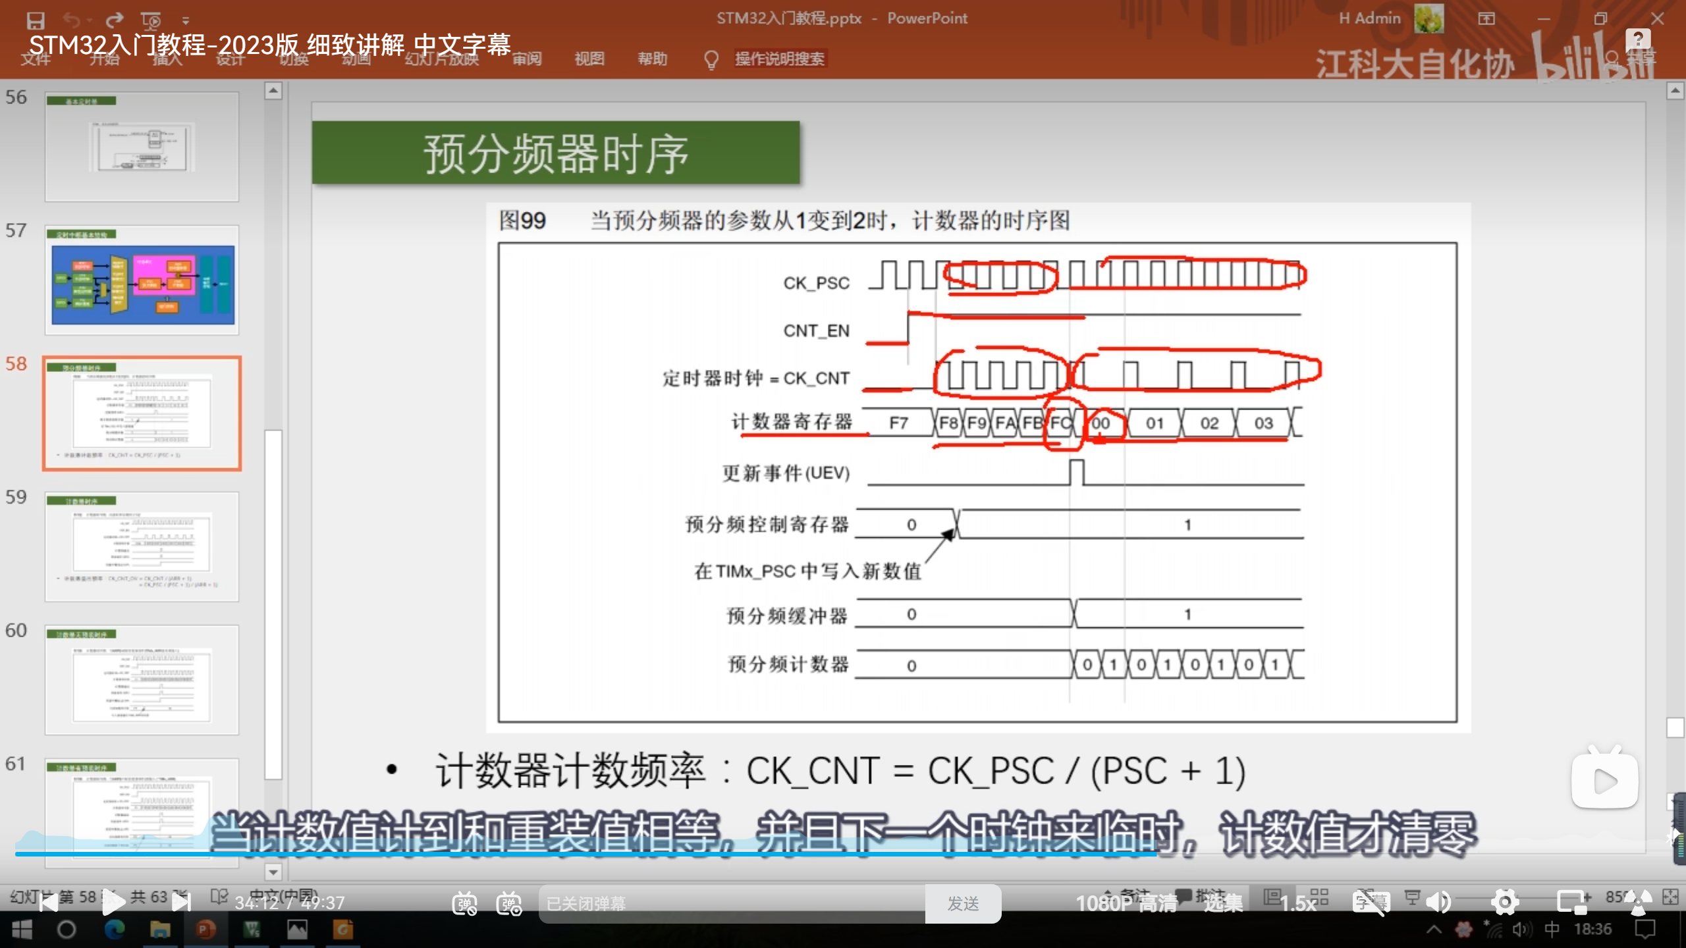1686x948 pixels.
Task: Open the danmaku settings icon
Action: tap(509, 903)
